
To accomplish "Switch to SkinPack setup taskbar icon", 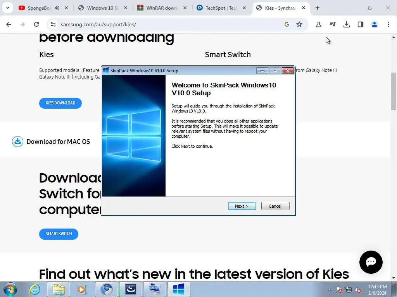I will pyautogui.click(x=178, y=289).
